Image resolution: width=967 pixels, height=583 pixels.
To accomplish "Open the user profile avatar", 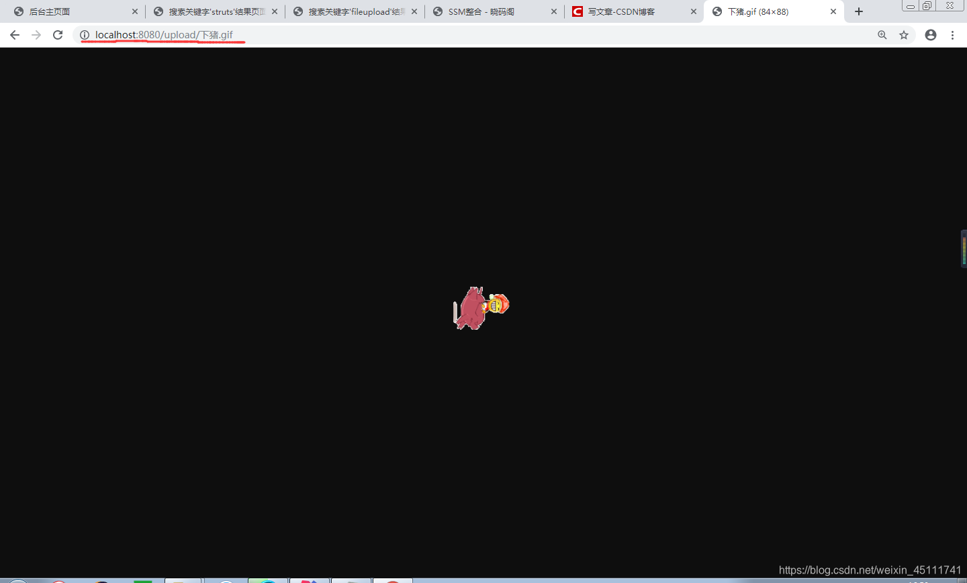I will 931,35.
